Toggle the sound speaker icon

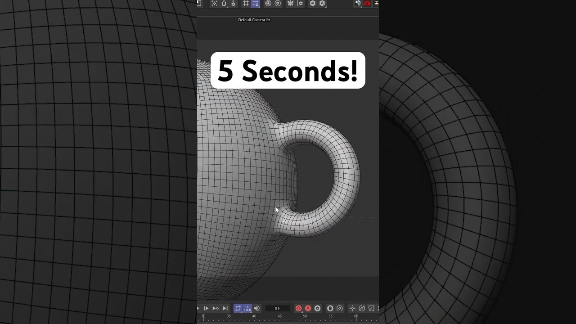coord(256,308)
